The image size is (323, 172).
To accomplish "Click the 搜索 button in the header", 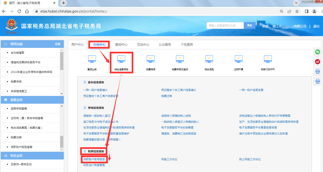I will pyautogui.click(x=249, y=25).
